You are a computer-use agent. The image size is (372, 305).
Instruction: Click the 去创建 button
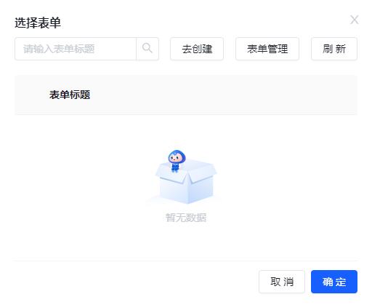point(197,49)
